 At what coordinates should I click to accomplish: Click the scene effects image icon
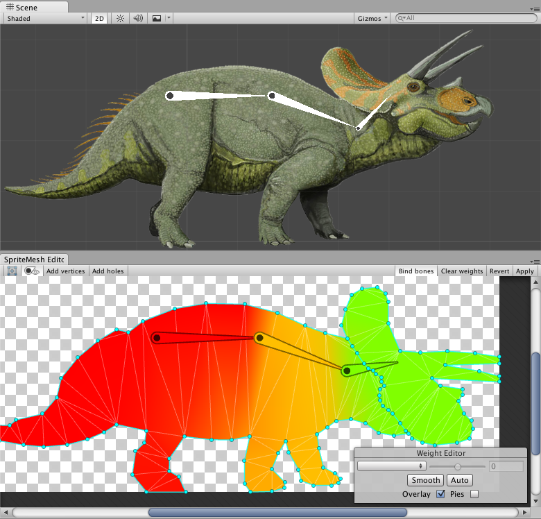157,19
